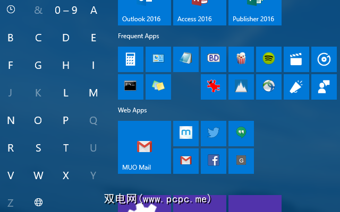Select letter H in the index
This screenshot has width=340, height=212.
coord(66,65)
